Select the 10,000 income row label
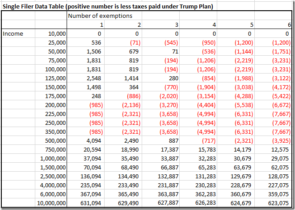The width and height of the screenshot is (295, 210). point(51,34)
